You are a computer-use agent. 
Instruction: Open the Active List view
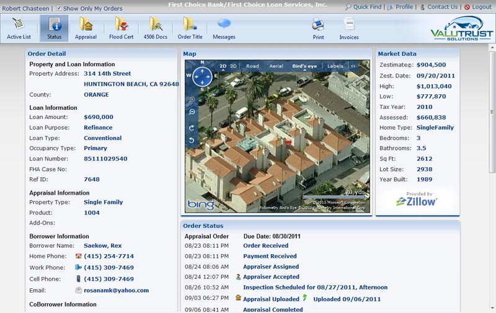(19, 29)
